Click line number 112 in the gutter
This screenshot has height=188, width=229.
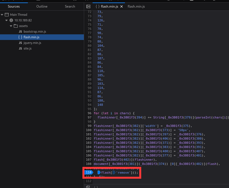89,181
